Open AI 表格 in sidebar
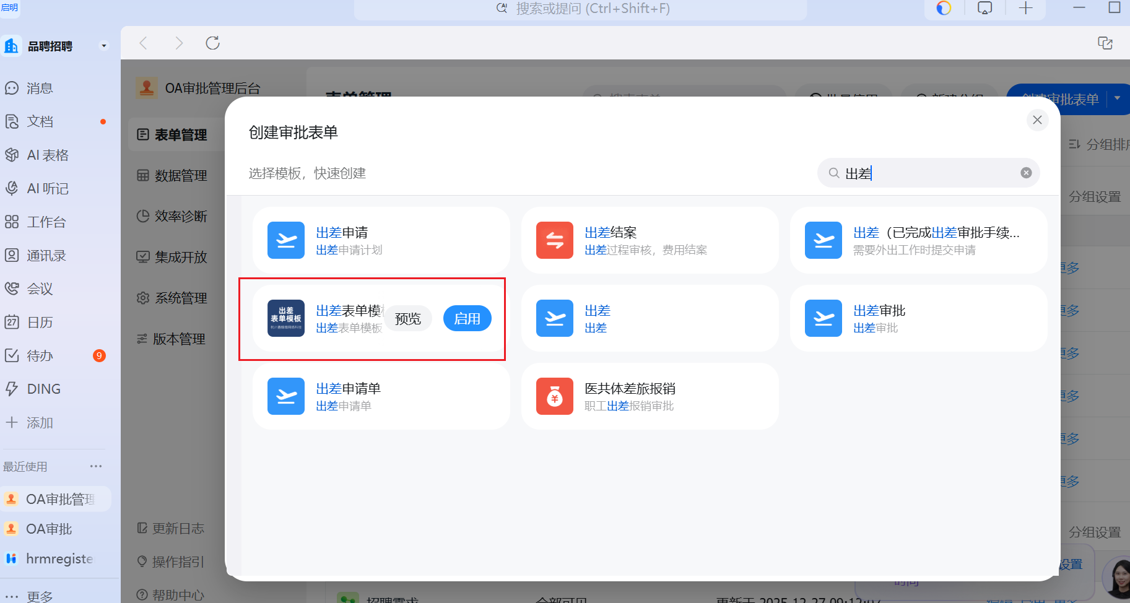Viewport: 1130px width, 603px height. click(x=47, y=155)
